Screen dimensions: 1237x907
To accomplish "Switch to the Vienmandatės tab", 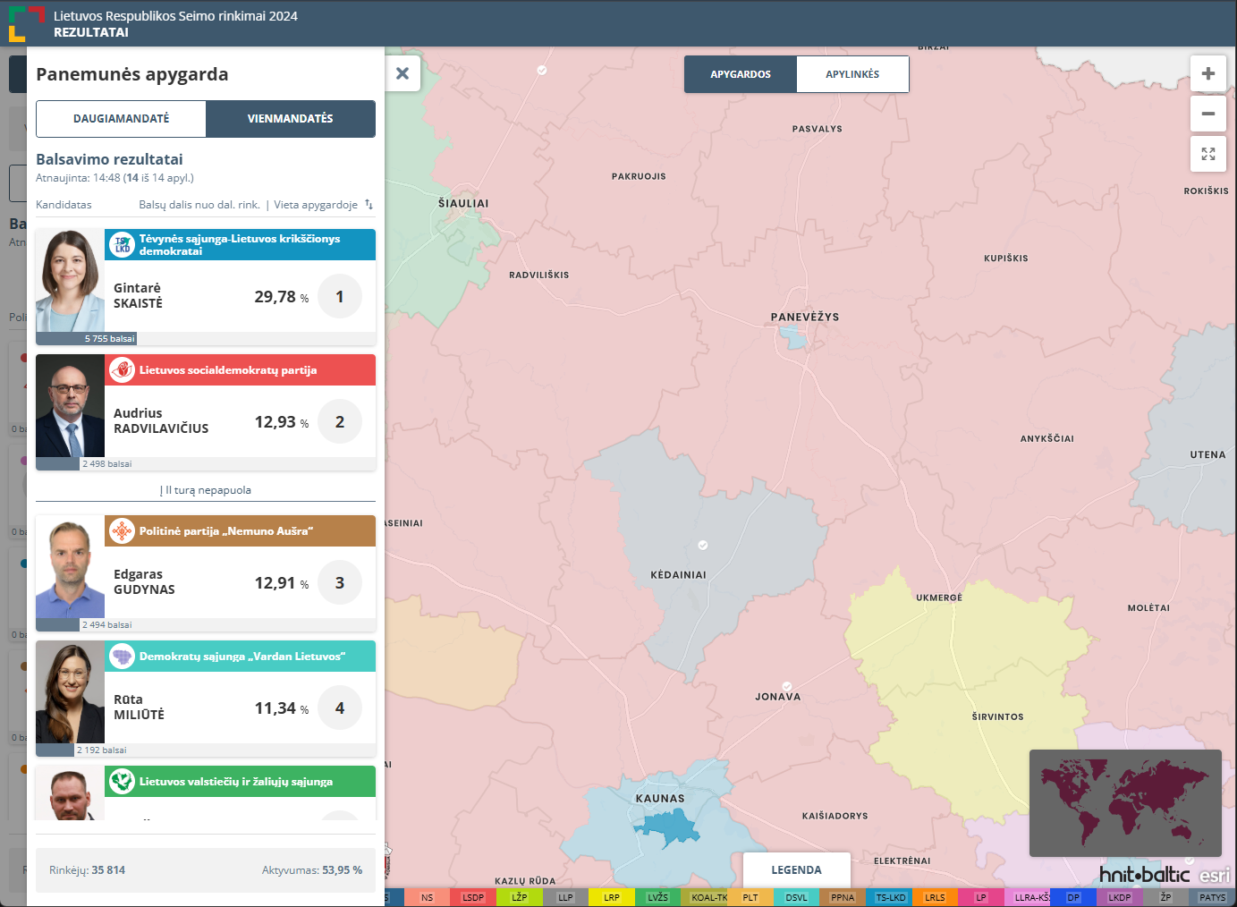I will [x=291, y=119].
